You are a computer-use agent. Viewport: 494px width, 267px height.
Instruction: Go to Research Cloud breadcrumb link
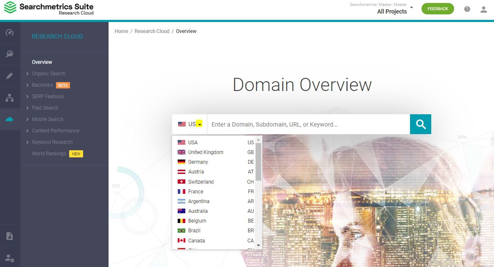[x=152, y=31]
